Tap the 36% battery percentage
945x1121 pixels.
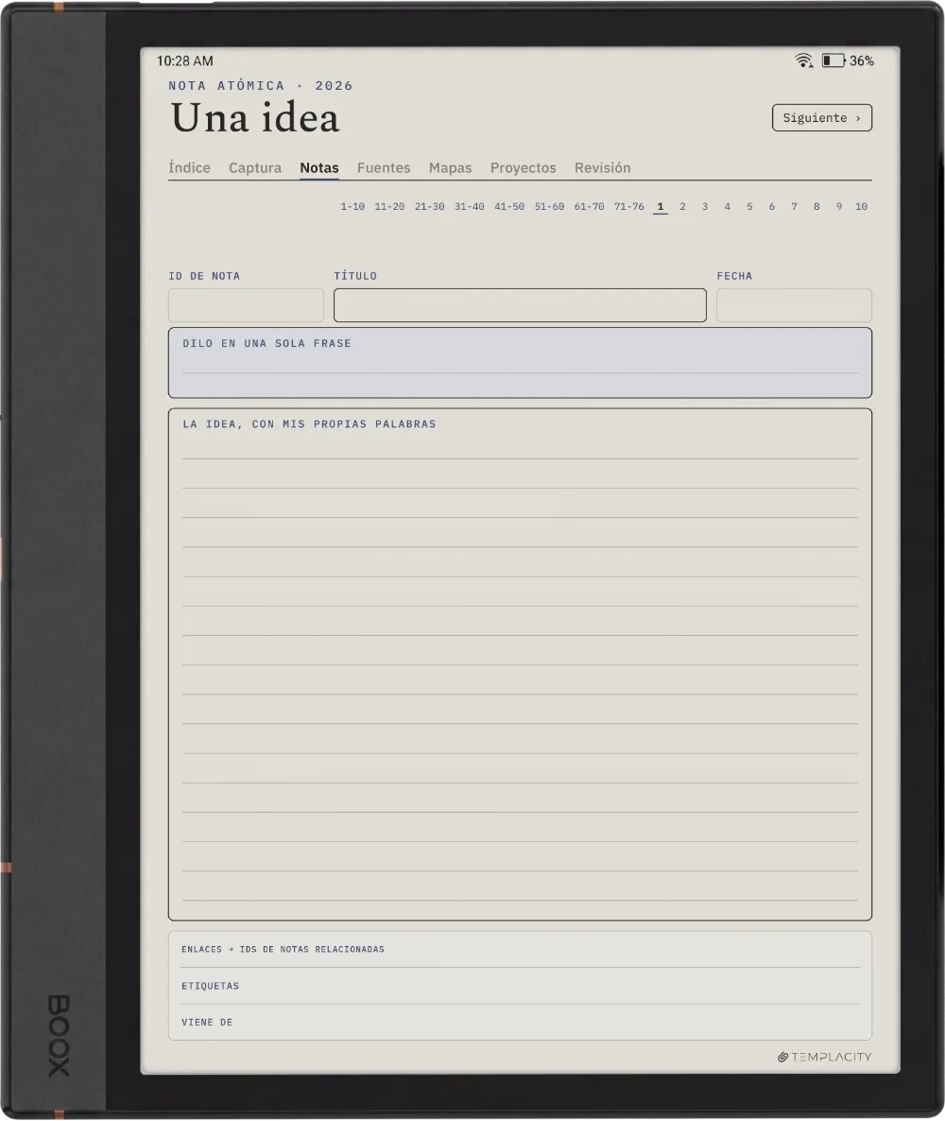(x=861, y=60)
